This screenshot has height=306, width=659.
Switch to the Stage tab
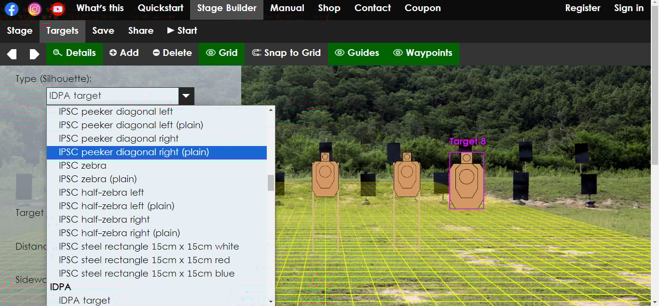point(20,31)
